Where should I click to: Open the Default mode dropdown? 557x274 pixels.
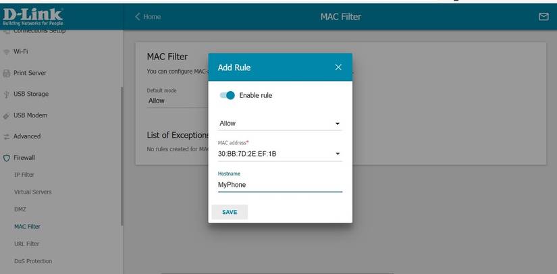pyautogui.click(x=176, y=101)
